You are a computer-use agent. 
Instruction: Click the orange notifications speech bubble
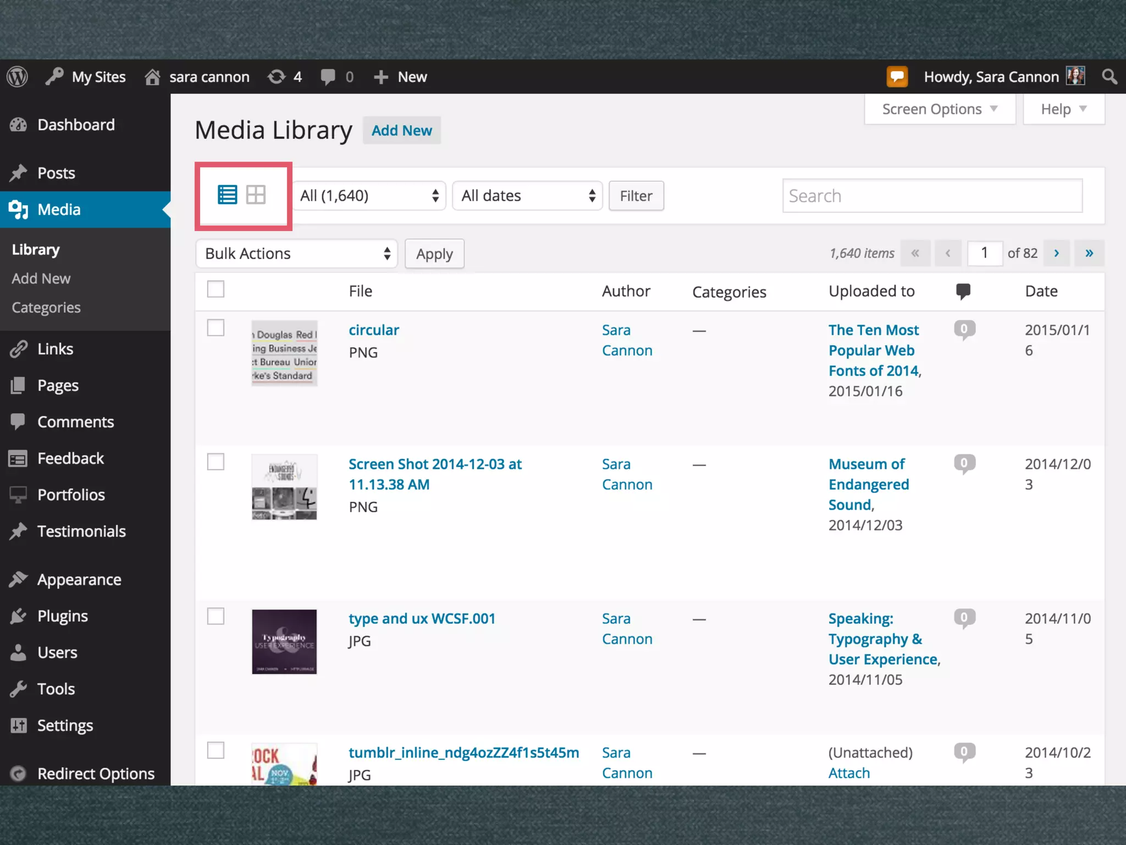[897, 77]
